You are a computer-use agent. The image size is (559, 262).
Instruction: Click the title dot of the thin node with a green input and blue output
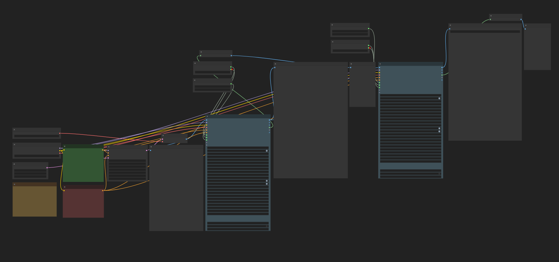coord(201,52)
